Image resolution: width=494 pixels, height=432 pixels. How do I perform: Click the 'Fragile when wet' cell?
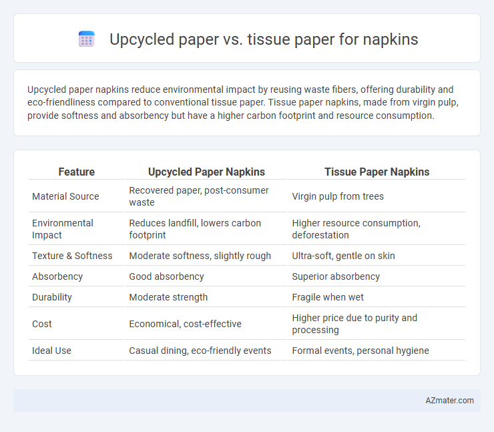[377, 297]
